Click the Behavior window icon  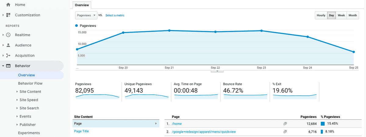coord(8,66)
